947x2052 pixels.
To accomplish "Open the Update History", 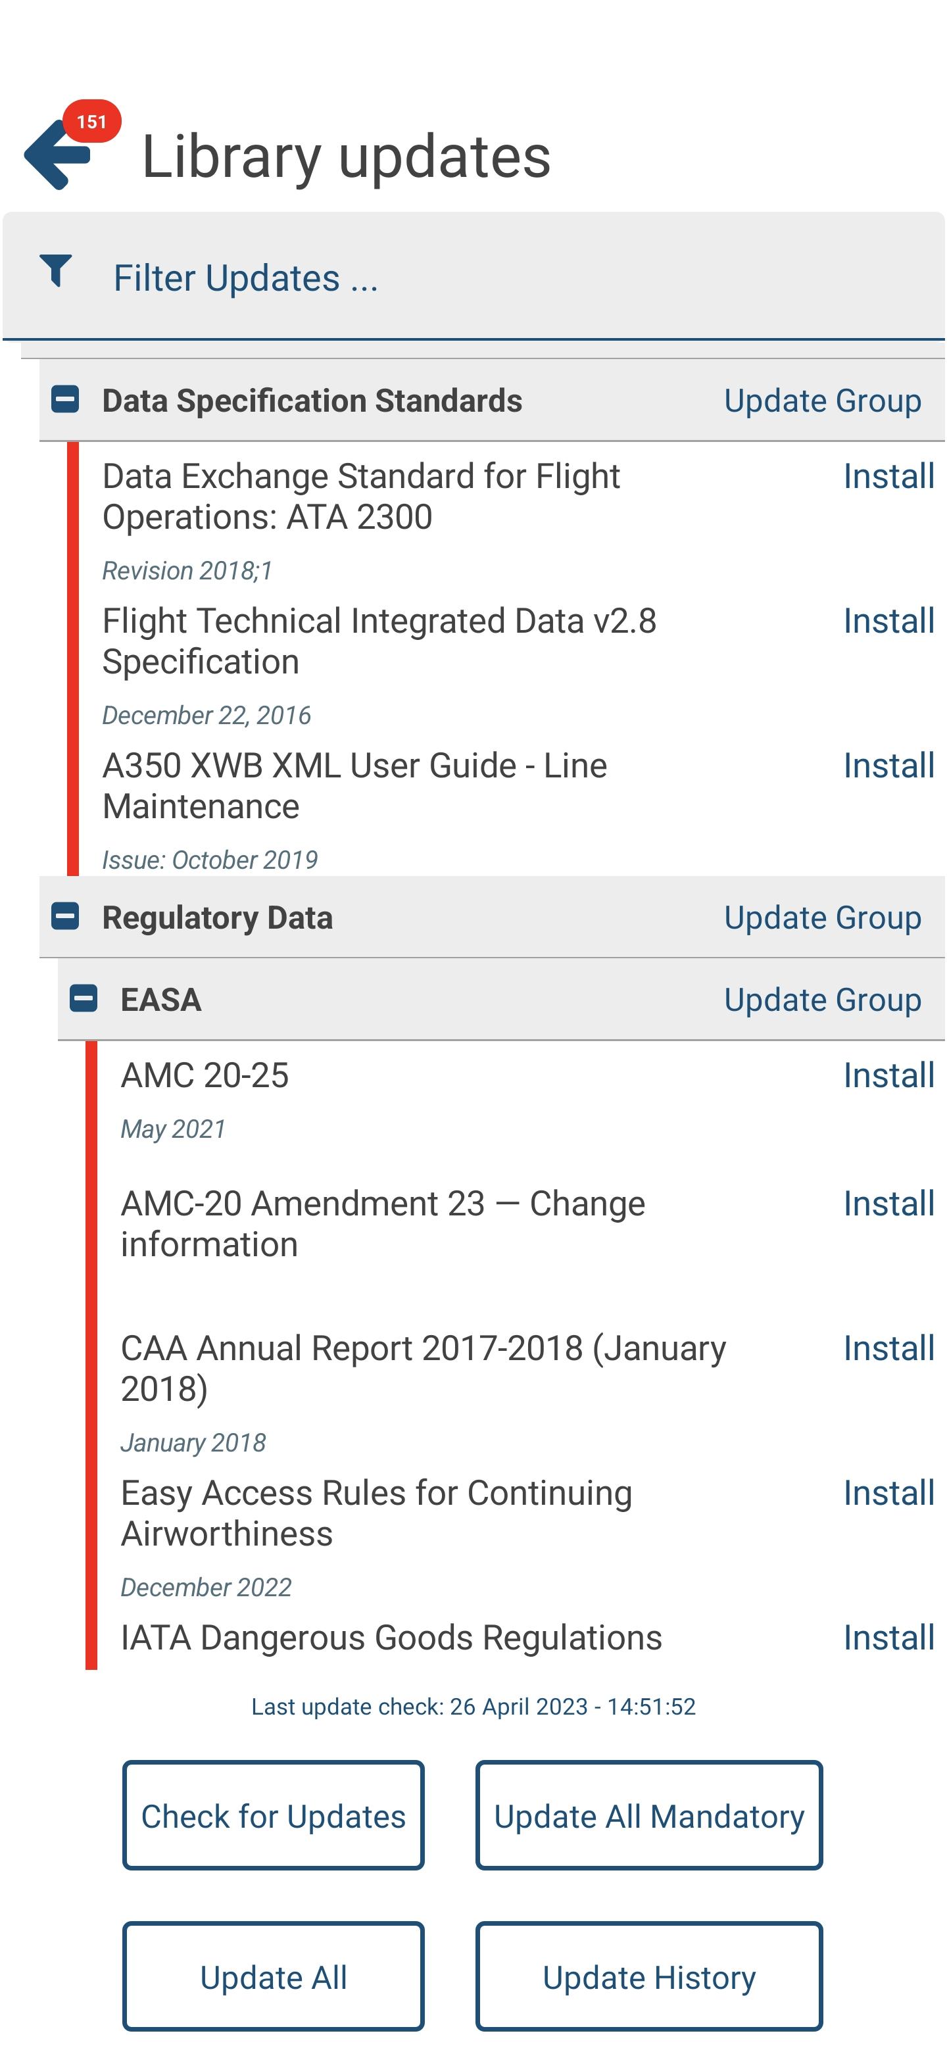I will coord(649,1976).
